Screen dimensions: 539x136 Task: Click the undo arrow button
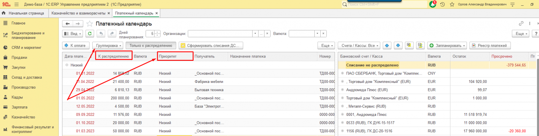101,34
